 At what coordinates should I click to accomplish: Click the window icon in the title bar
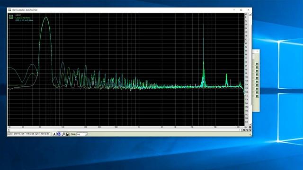pyautogui.click(x=9, y=10)
